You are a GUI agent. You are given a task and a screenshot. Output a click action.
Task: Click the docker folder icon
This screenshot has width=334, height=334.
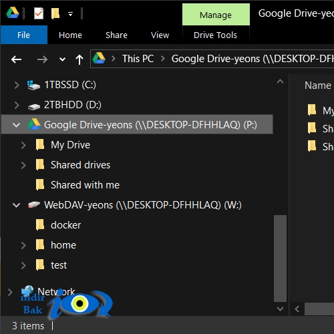click(x=40, y=224)
